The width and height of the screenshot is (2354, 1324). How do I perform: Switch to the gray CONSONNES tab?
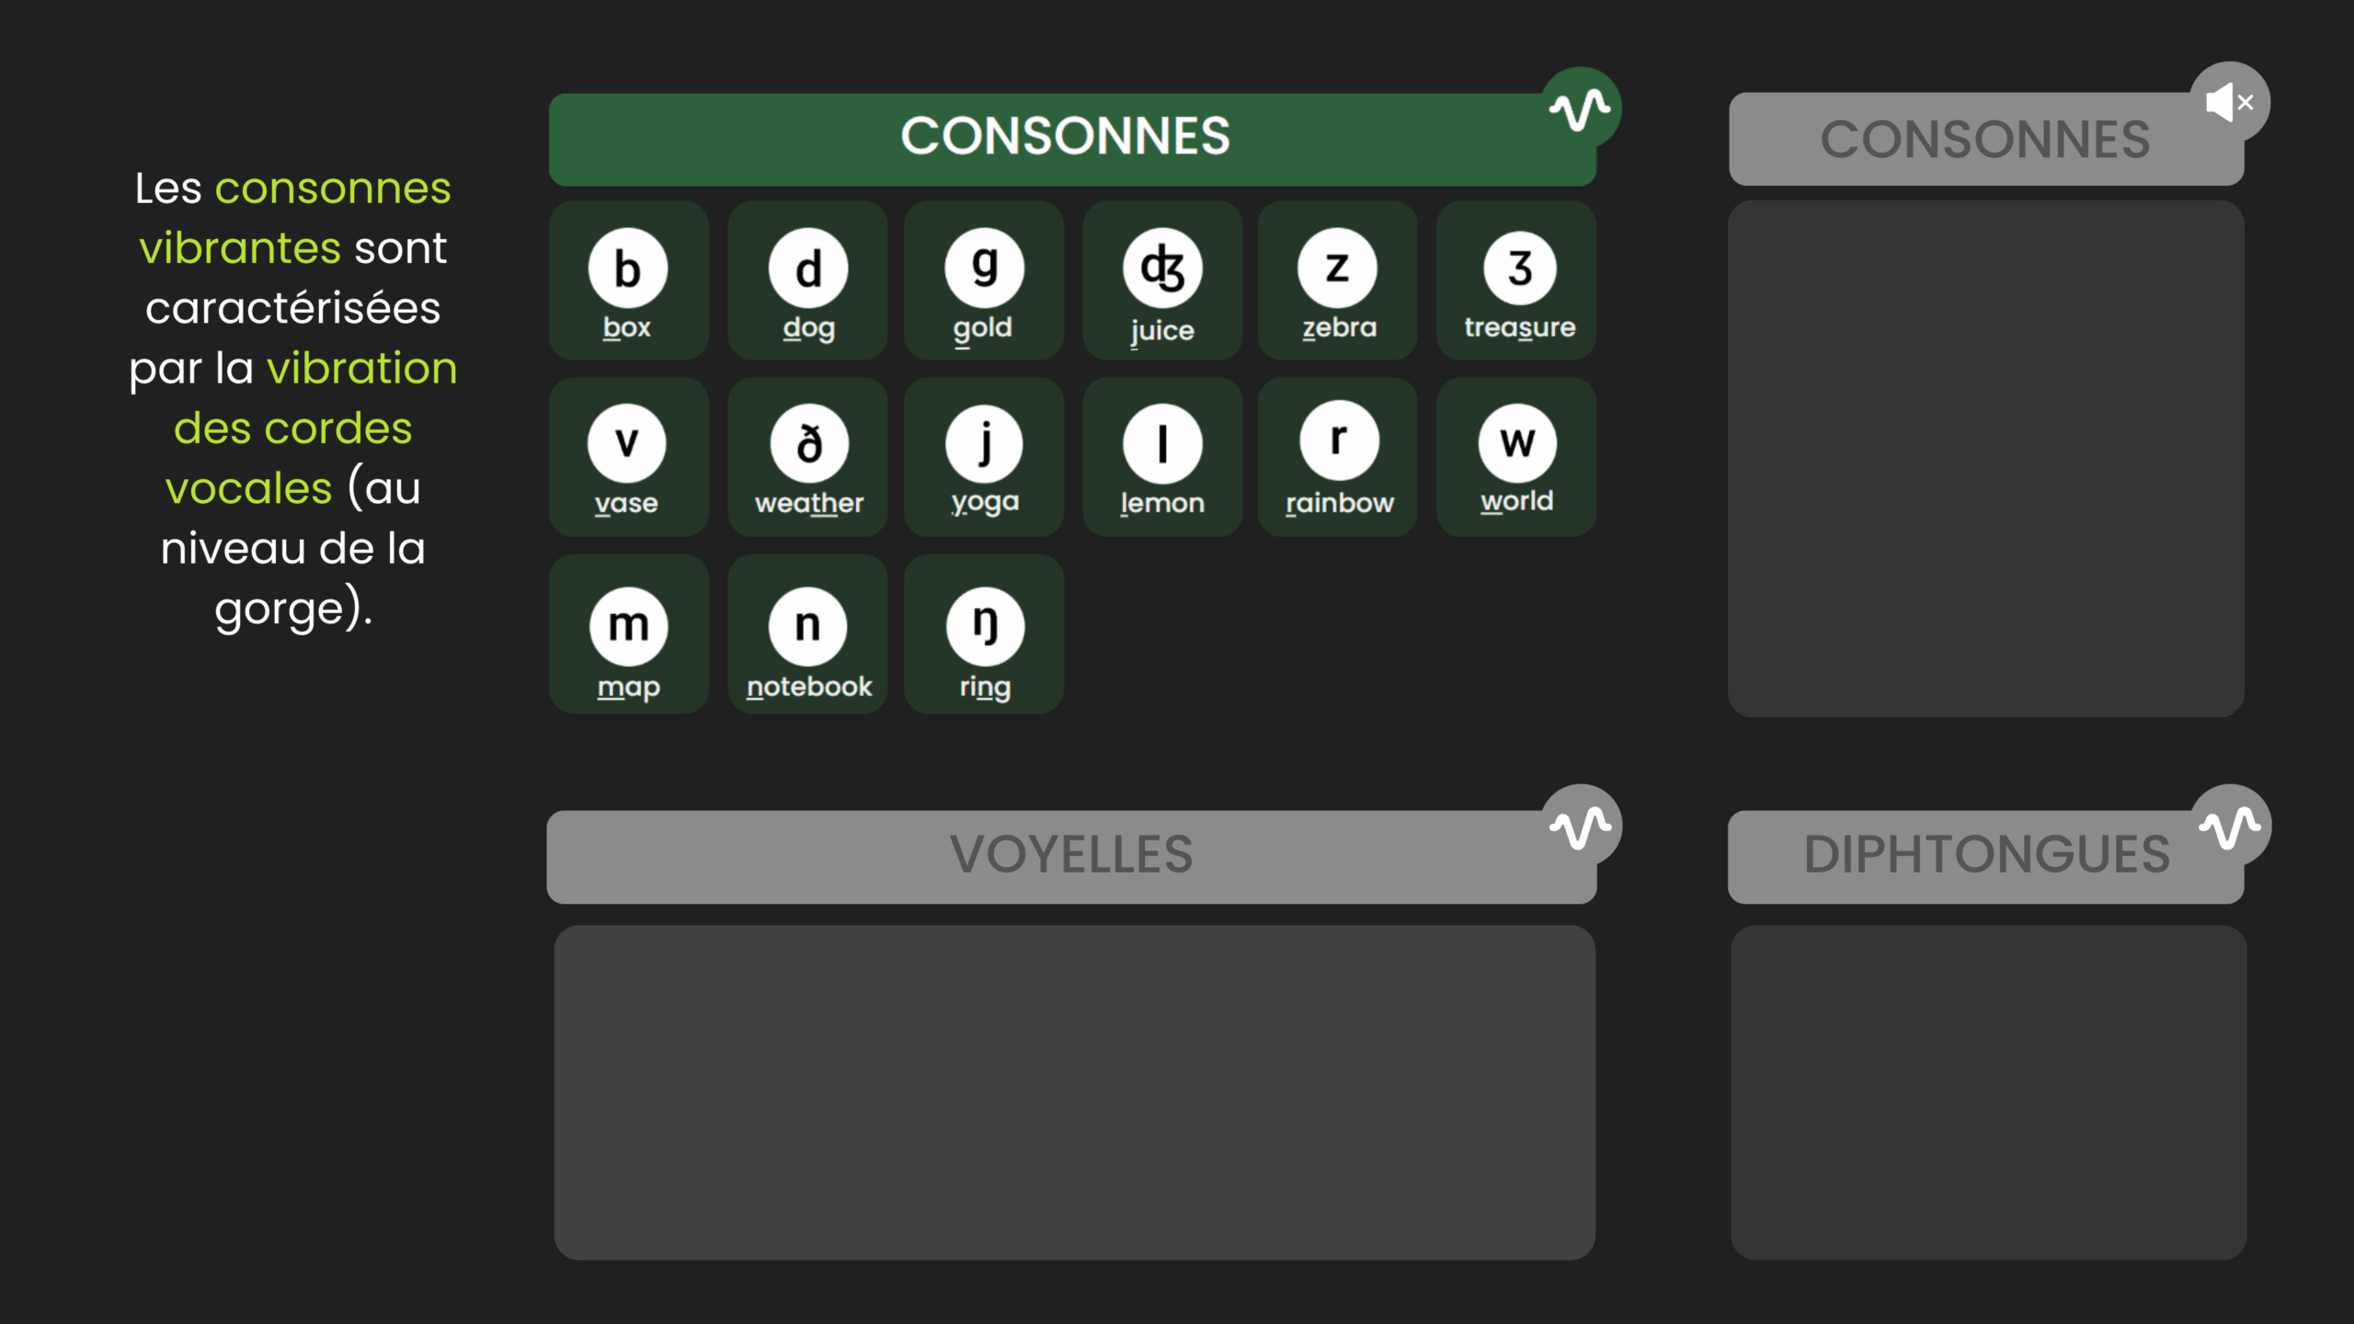pos(1986,139)
